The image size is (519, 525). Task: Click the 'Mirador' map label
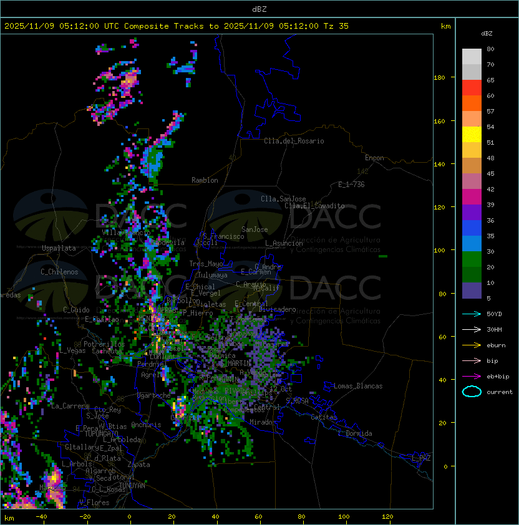263,423
